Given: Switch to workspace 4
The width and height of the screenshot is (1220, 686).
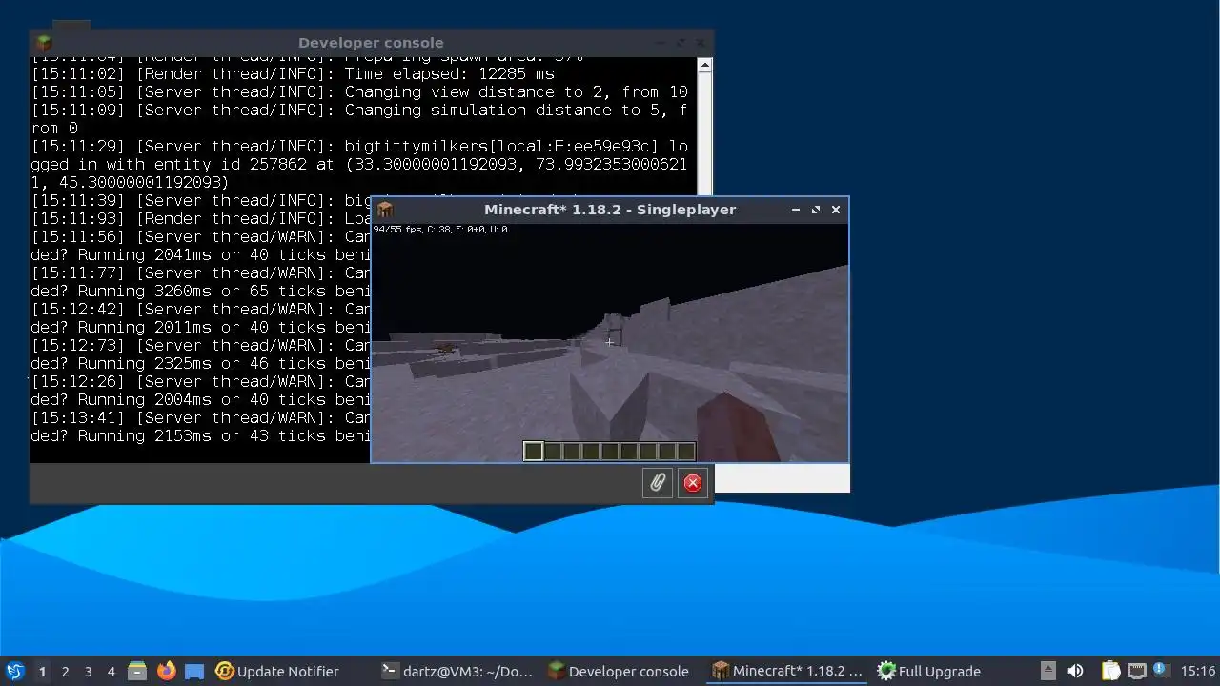Looking at the screenshot, I should [x=111, y=671].
